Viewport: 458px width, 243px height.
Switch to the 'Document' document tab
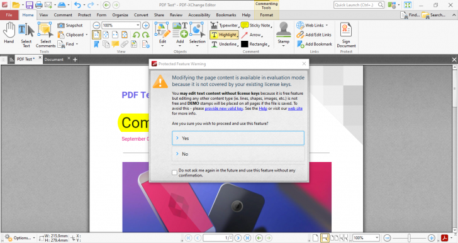pyautogui.click(x=54, y=59)
